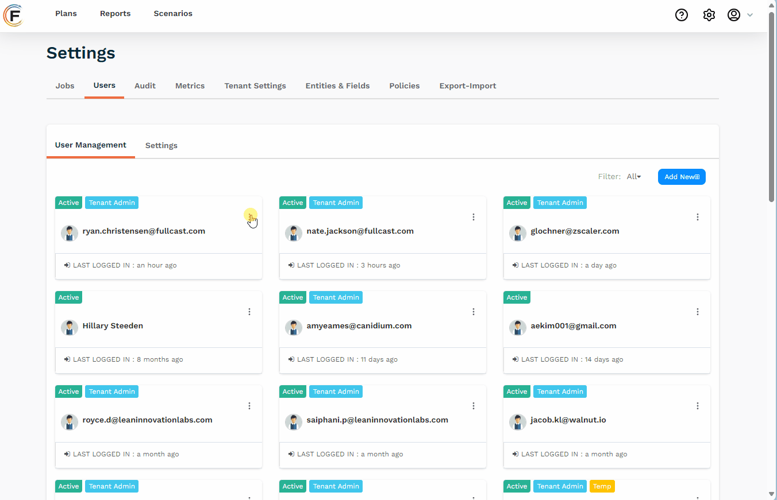Click the Fullcast logo icon
The width and height of the screenshot is (777, 500).
coord(13,15)
